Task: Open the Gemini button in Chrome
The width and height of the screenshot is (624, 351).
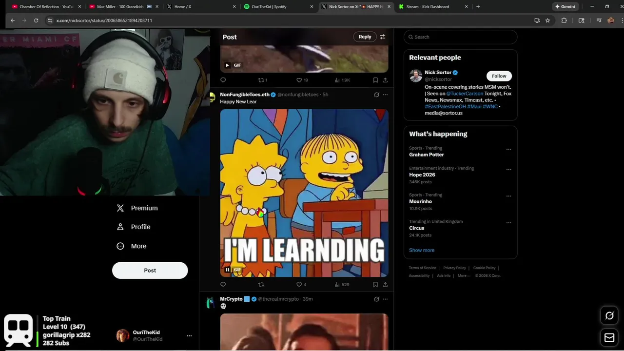Action: pyautogui.click(x=565, y=7)
